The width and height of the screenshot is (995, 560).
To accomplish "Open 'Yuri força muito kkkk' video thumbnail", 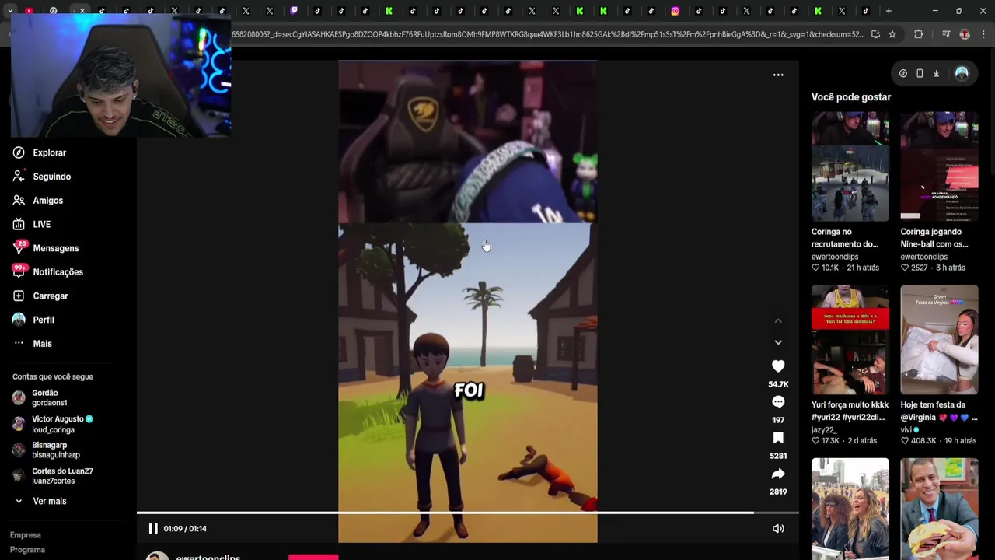I will (x=850, y=340).
